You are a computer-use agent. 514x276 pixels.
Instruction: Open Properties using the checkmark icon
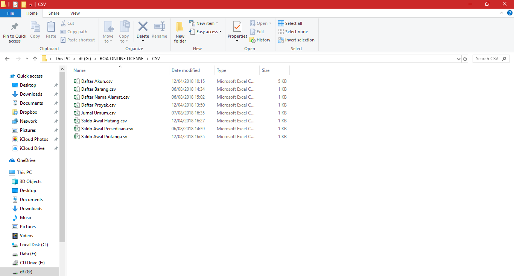[x=237, y=27]
